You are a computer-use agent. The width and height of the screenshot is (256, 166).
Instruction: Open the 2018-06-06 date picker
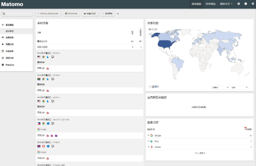[x=71, y=14]
